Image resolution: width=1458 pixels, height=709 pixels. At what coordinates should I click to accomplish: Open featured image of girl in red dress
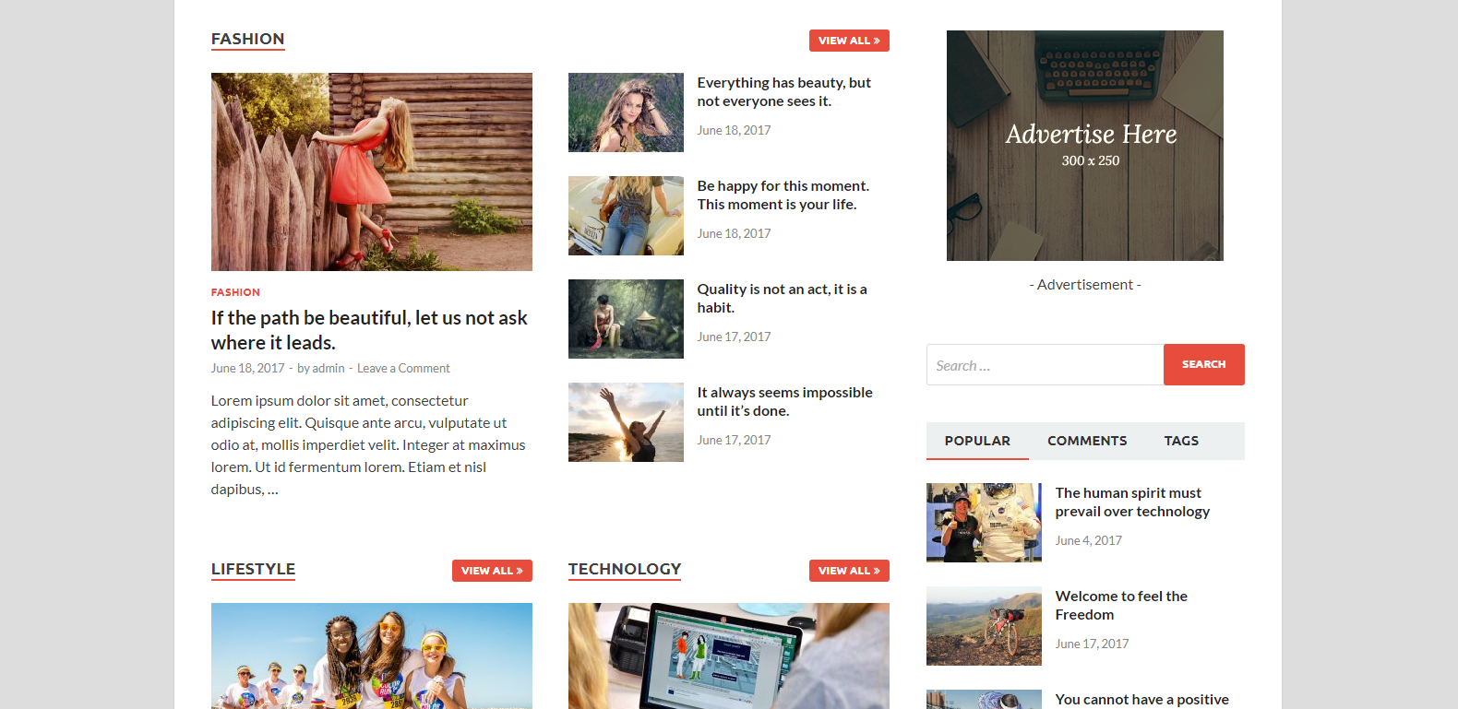point(371,171)
